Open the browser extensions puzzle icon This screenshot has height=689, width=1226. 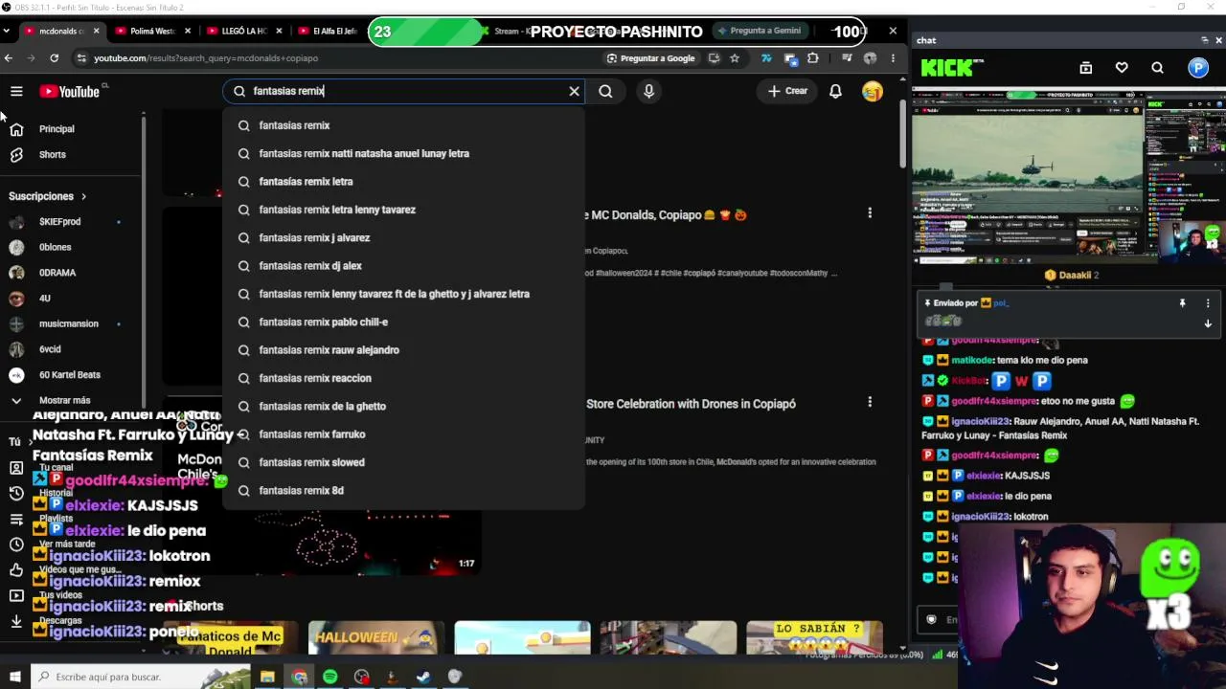pyautogui.click(x=813, y=58)
